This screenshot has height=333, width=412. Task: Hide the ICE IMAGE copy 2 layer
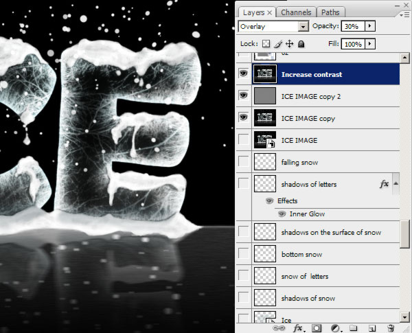[x=243, y=96]
